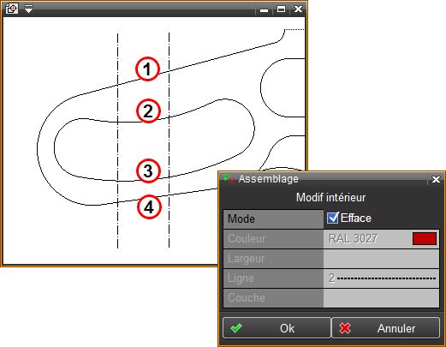The image size is (446, 347).
Task: Open the RAL 3027 color field
Action: [381, 238]
